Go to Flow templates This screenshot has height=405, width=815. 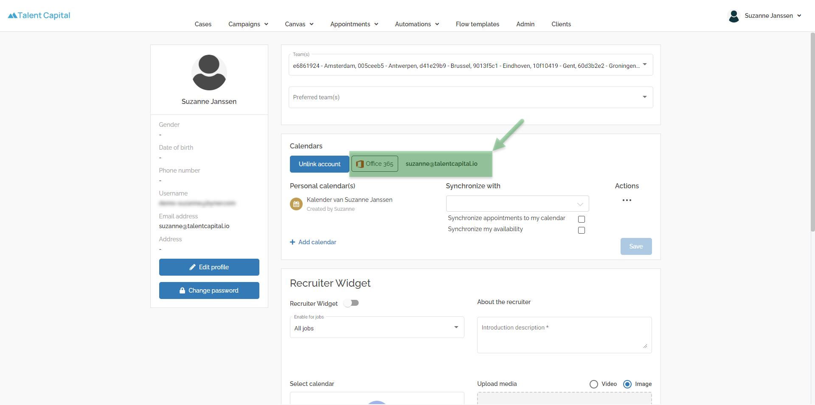[478, 24]
